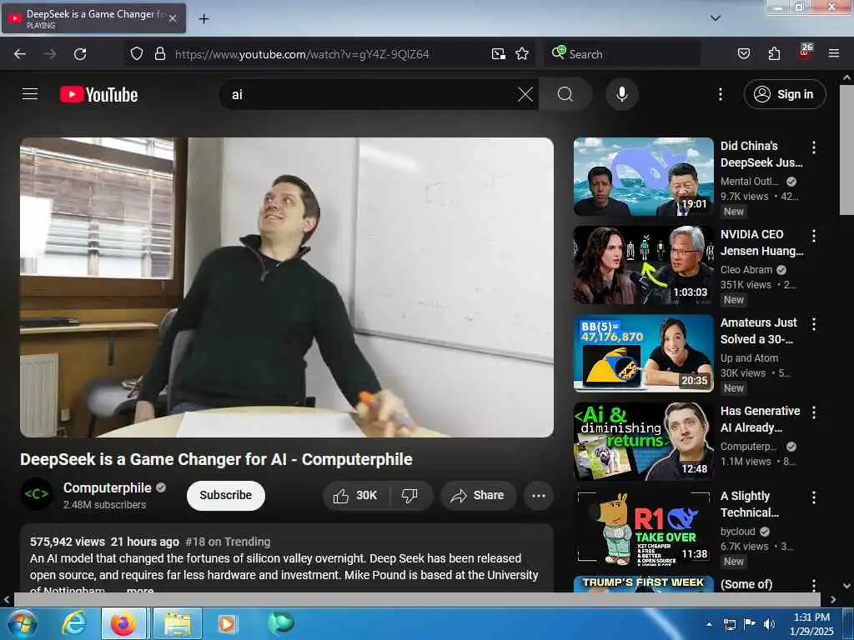Click the magnifier search button

(565, 94)
